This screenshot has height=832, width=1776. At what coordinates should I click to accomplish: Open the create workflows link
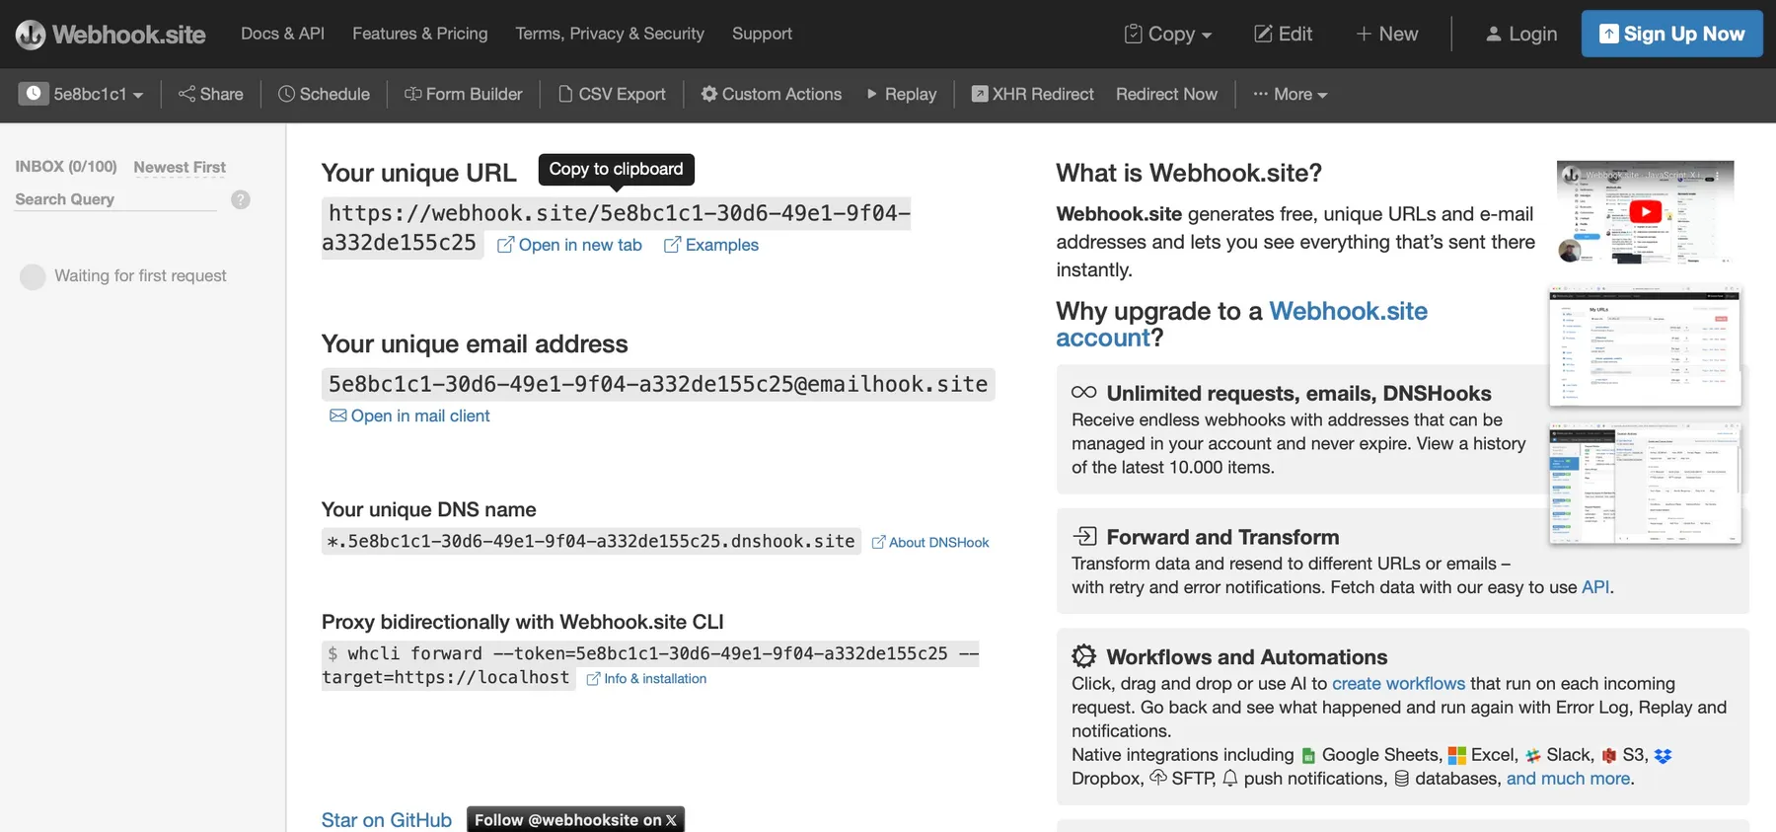point(1398,683)
